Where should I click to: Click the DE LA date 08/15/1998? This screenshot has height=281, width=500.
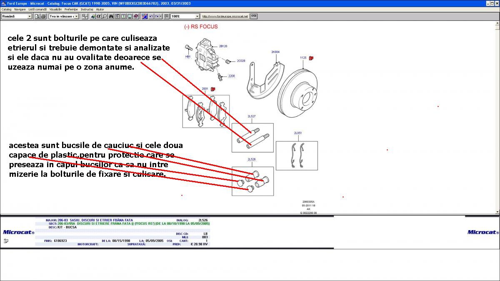[121, 241]
